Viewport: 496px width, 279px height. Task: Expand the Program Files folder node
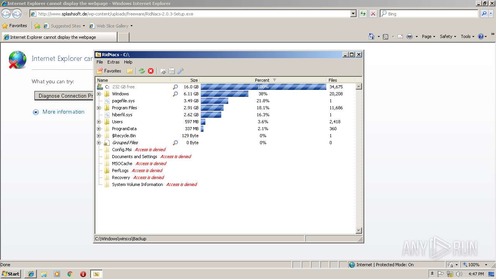(99, 108)
